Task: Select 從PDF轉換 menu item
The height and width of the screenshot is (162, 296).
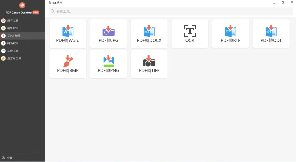Action: pos(22,36)
